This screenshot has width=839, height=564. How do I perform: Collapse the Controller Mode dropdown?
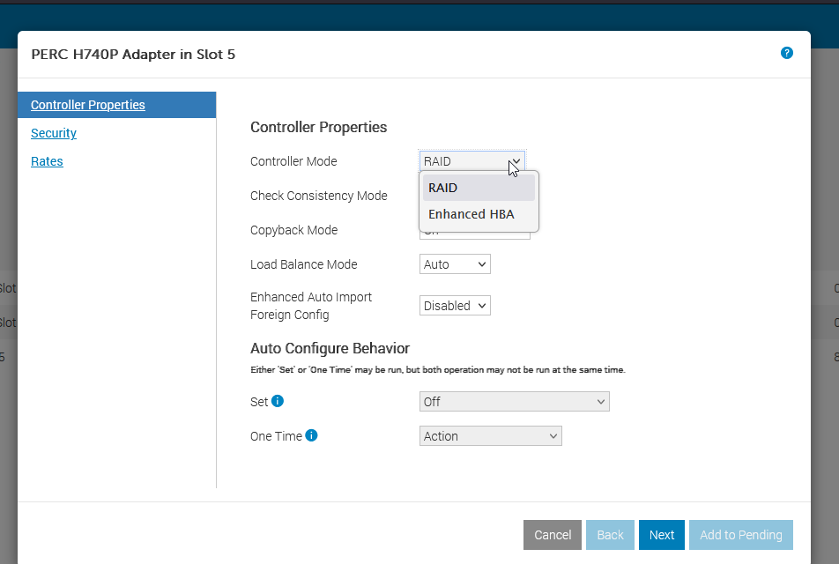472,161
